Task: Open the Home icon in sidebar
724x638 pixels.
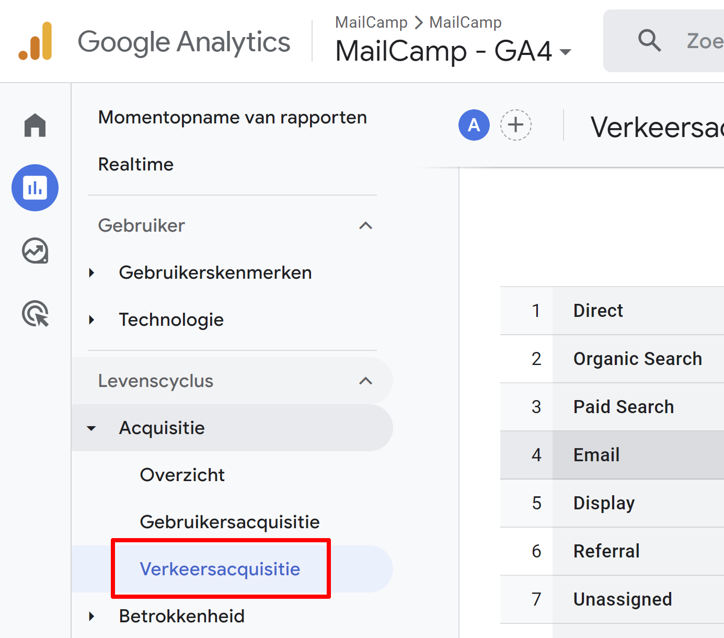Action: click(35, 126)
